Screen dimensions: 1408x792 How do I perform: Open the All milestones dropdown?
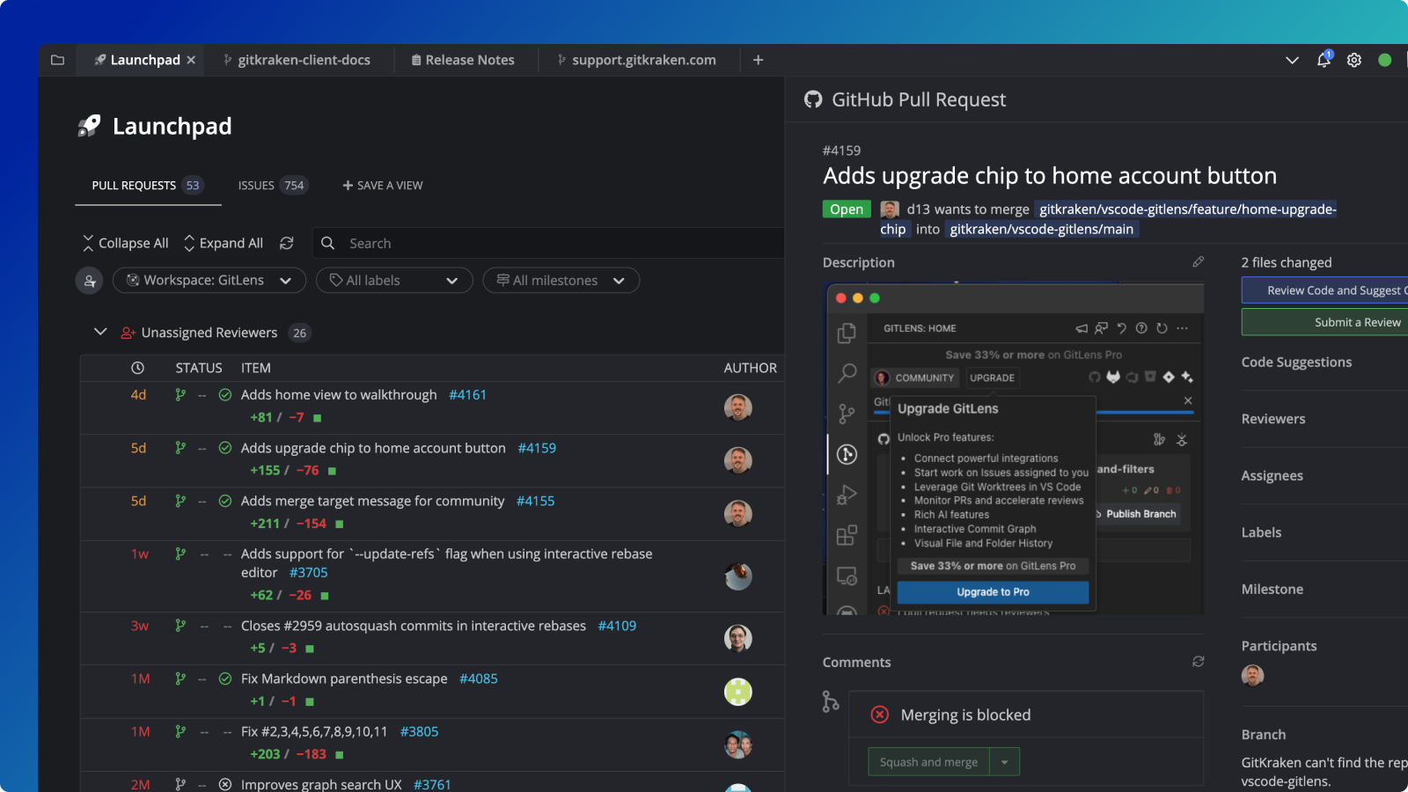tap(561, 280)
